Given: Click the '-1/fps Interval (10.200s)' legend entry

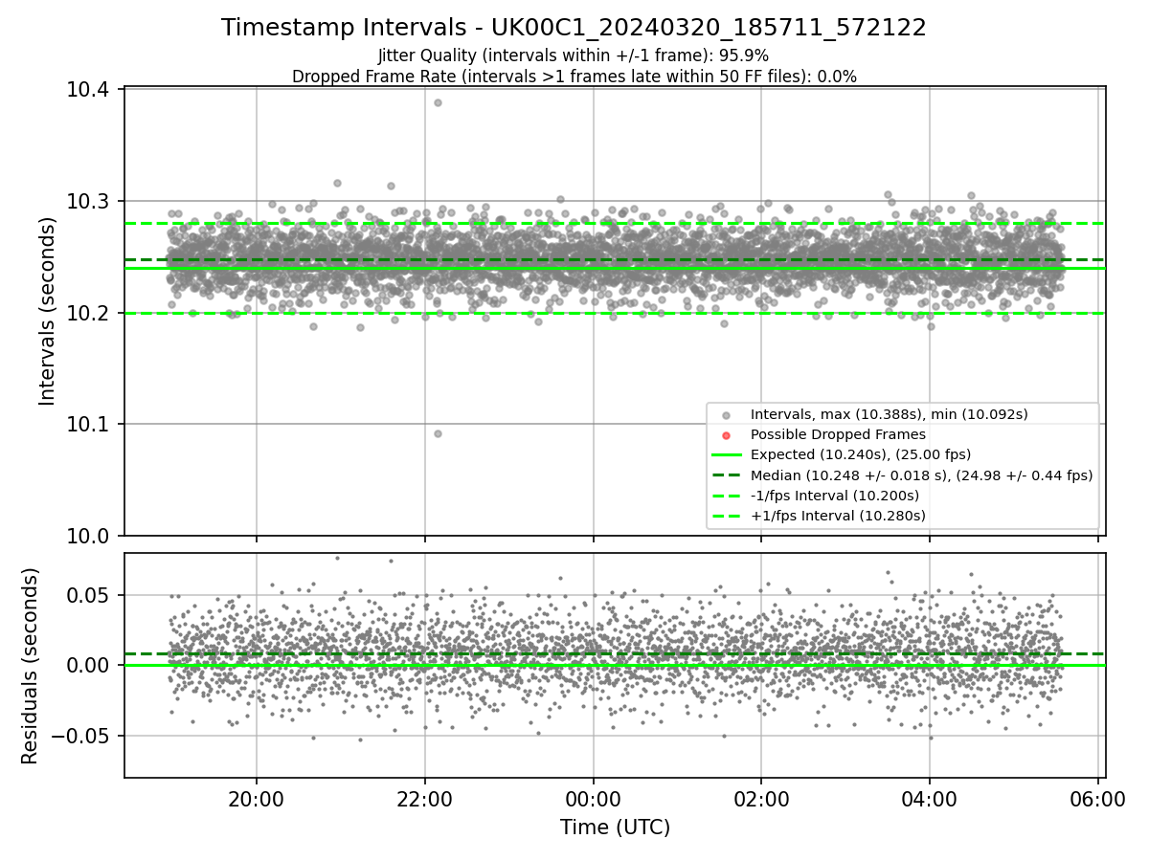Looking at the screenshot, I should 835,496.
